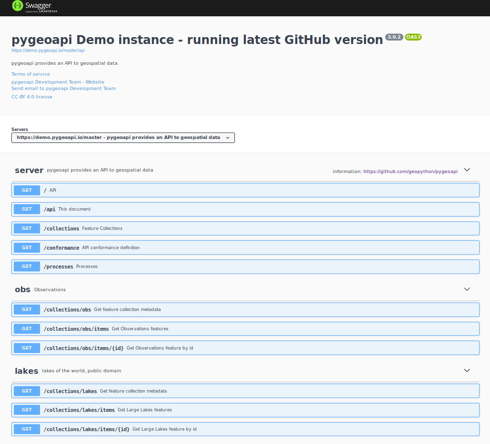Expand GET /collections/obs metadata operation
The image size is (490, 444).
click(245, 310)
